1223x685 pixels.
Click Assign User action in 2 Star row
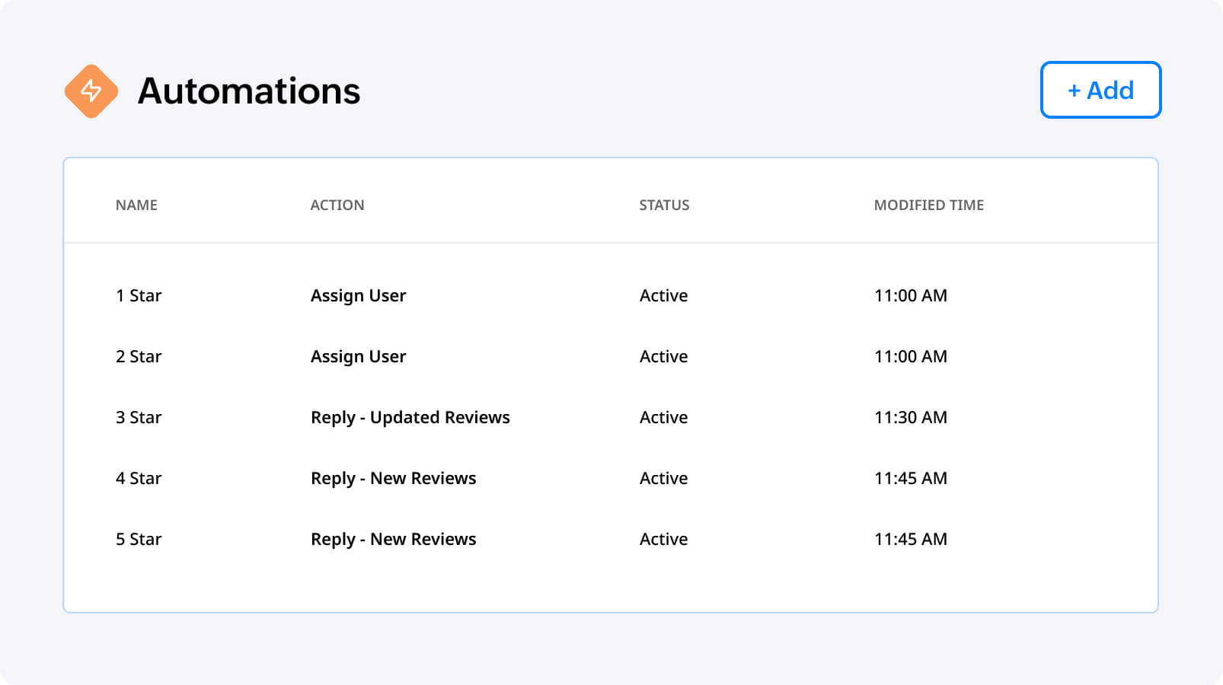click(x=358, y=356)
